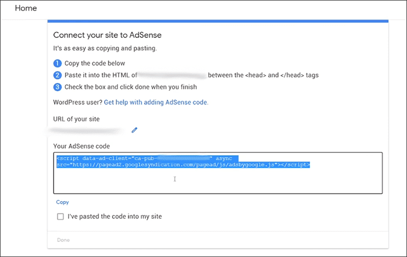The height and width of the screenshot is (257, 407).
Task: Tick the 'I've pasted the code' checkbox
Action: pos(60,217)
